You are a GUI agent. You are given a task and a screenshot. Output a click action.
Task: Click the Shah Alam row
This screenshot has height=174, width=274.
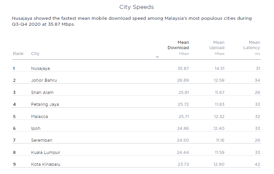coord(136,92)
